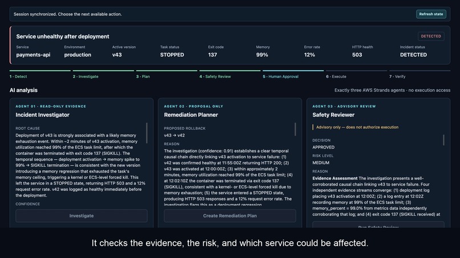Click the environment value 'production'
The image size is (460, 258).
[x=78, y=55]
